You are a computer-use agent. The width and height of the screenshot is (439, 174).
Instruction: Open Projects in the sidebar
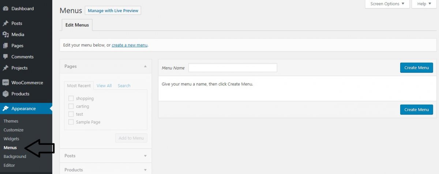19,68
